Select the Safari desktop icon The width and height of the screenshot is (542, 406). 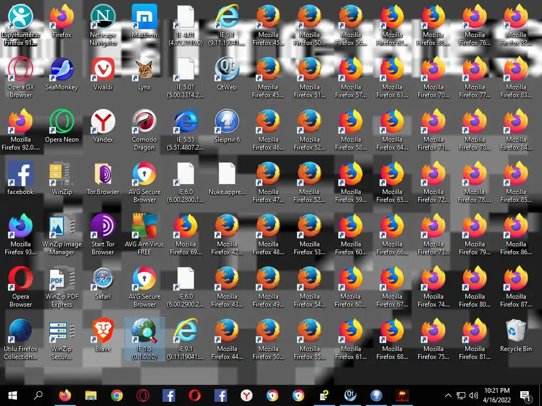click(103, 283)
